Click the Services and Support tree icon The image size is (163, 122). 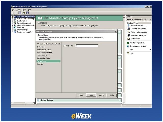click(15, 32)
